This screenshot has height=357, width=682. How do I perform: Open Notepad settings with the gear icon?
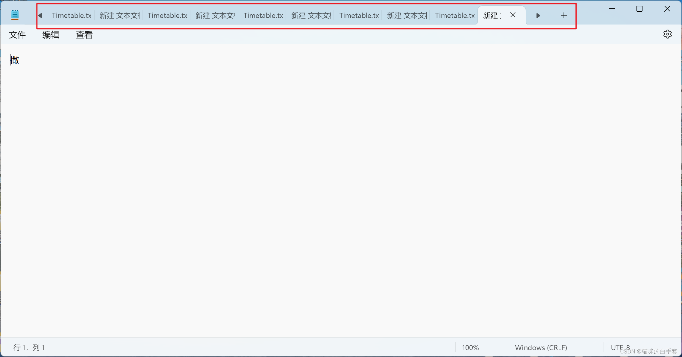click(667, 34)
